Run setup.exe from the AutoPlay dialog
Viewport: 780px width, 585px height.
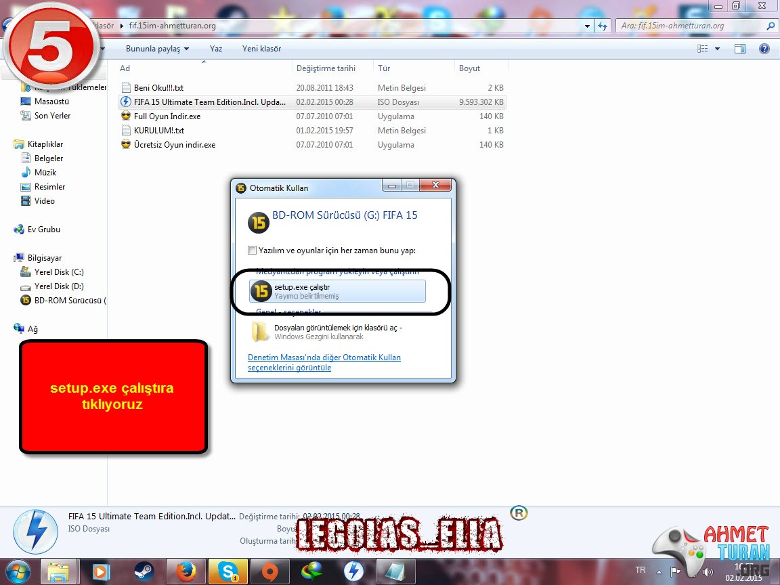(x=337, y=291)
